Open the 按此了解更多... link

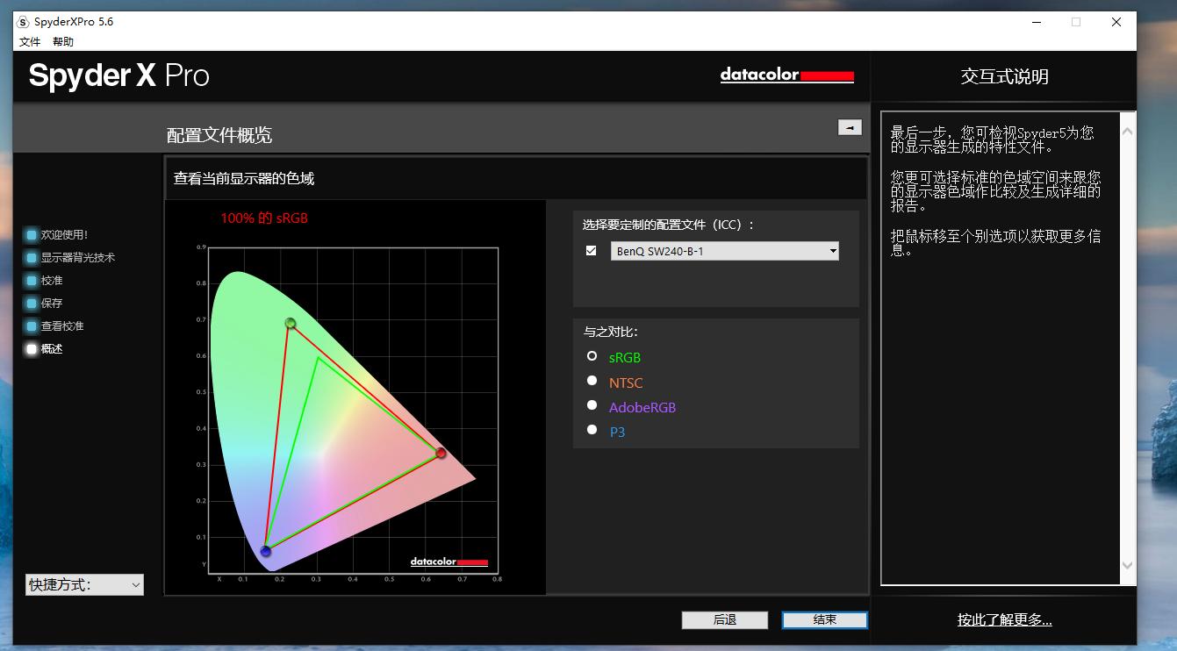point(1004,620)
